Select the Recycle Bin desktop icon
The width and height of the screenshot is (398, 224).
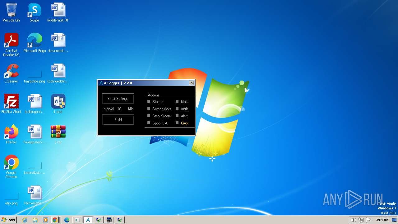pos(11,13)
